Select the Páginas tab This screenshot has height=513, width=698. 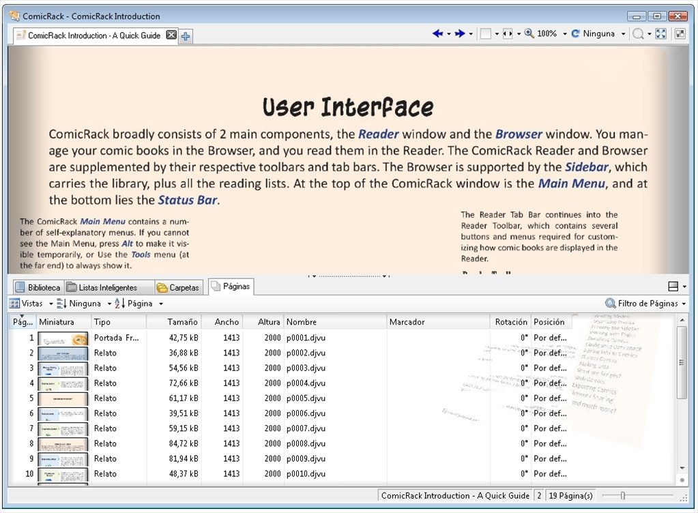coord(231,286)
